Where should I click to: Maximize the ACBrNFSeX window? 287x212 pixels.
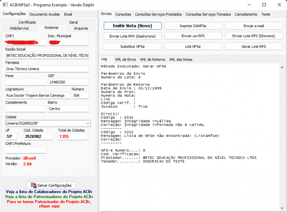(x=264, y=5)
